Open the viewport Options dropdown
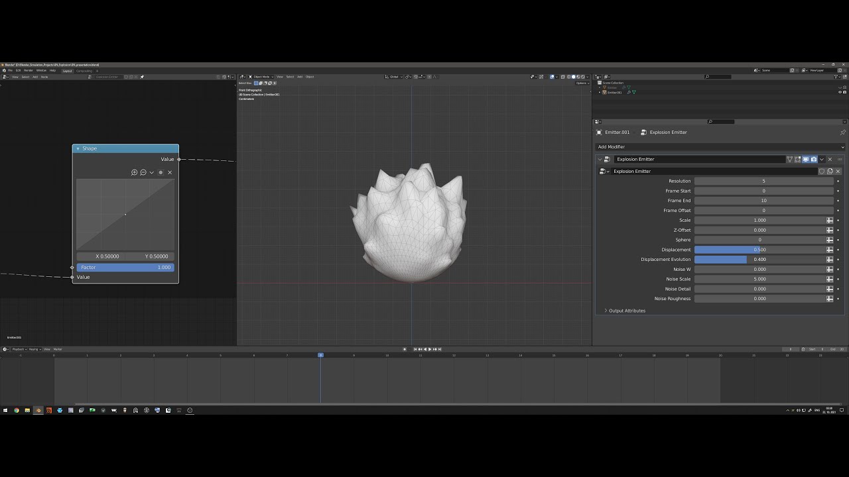 pos(582,83)
